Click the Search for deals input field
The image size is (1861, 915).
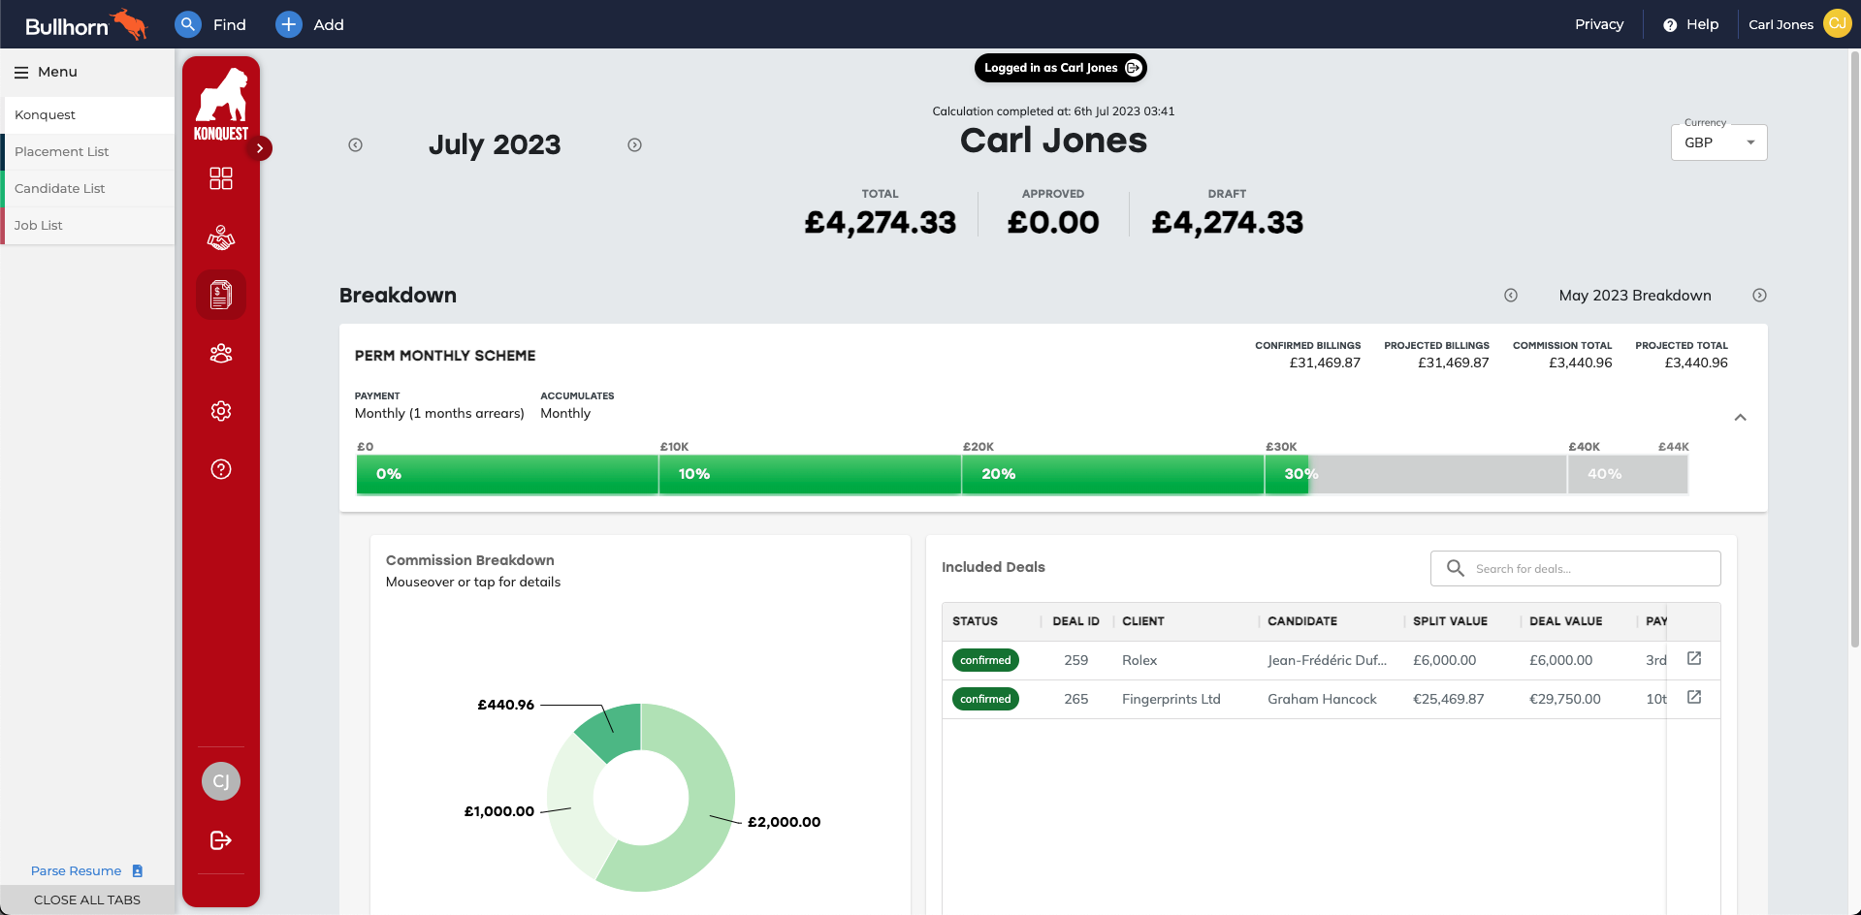coord(1575,568)
